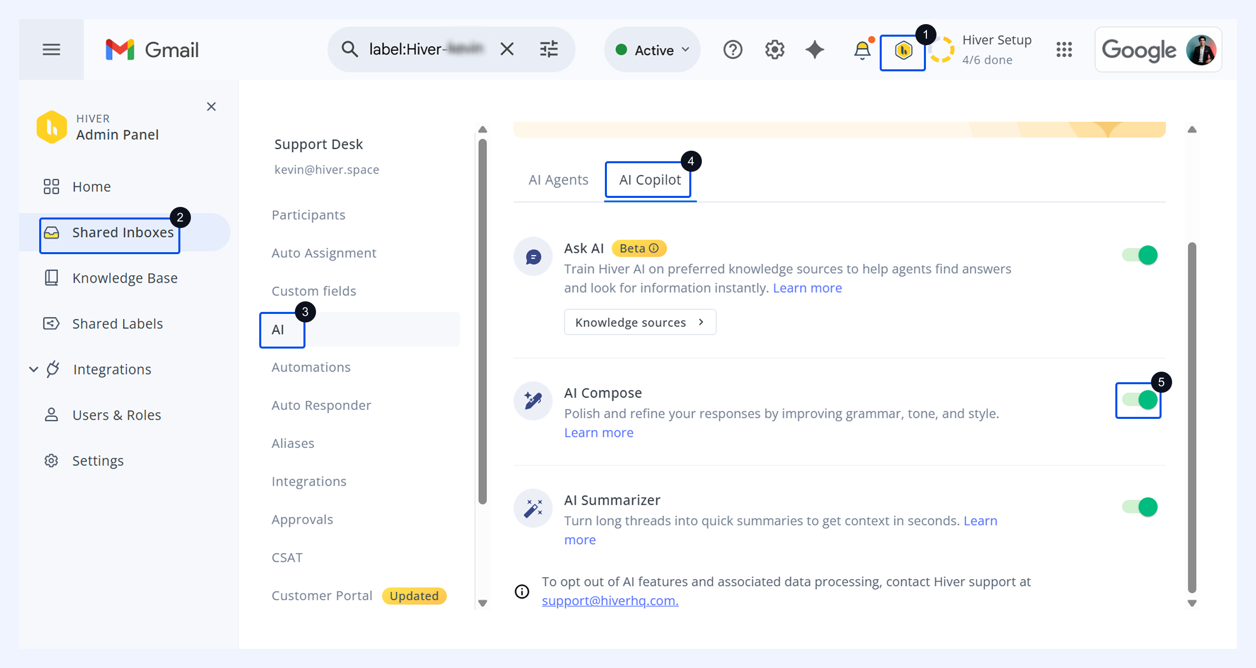The image size is (1256, 668).
Task: Click the Support Desk menu scrollbar down arrow
Action: [482, 603]
